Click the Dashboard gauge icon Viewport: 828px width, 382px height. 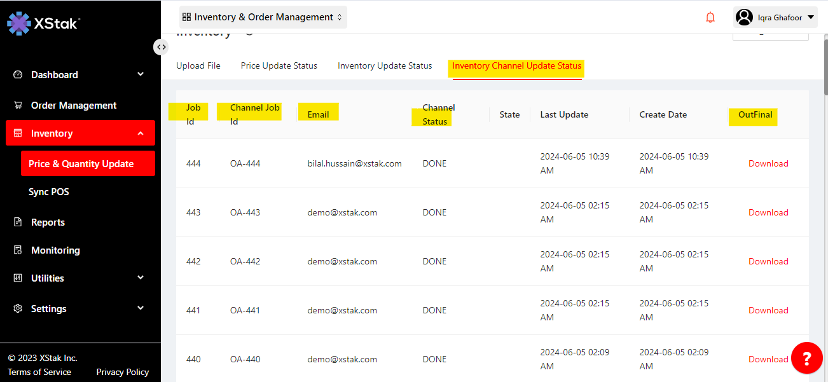pyautogui.click(x=18, y=74)
